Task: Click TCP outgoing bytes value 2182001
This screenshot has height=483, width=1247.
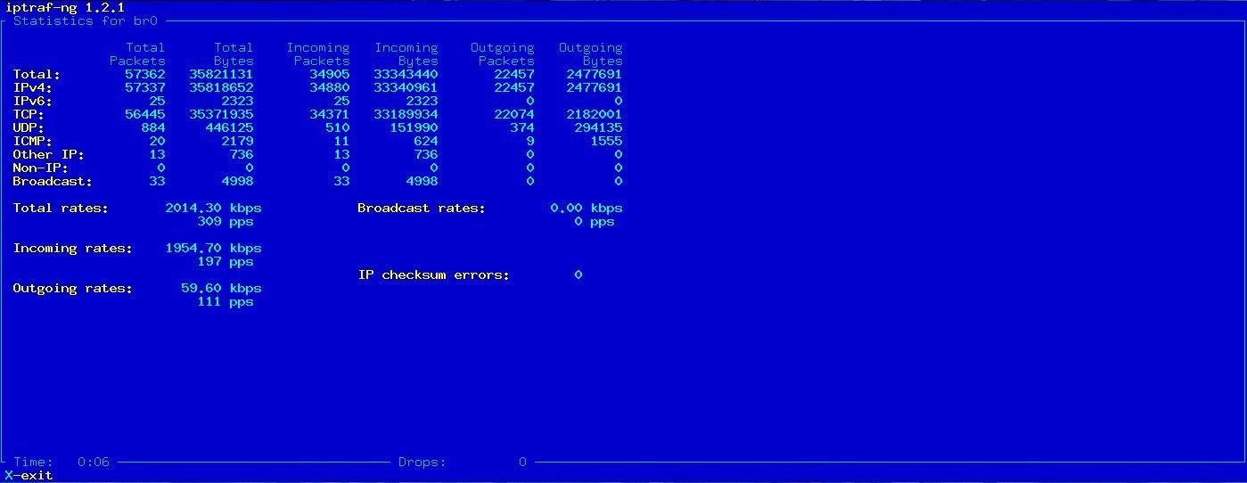Action: point(595,114)
